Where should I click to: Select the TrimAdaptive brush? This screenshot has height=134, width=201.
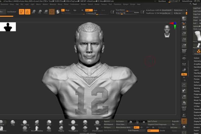73,129
